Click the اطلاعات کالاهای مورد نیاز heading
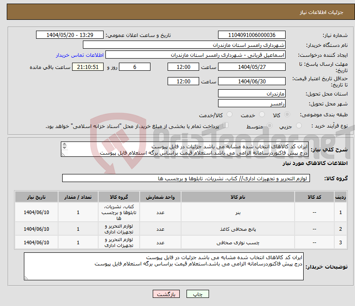Viewport: 355px width, 306px height. click(x=315, y=163)
